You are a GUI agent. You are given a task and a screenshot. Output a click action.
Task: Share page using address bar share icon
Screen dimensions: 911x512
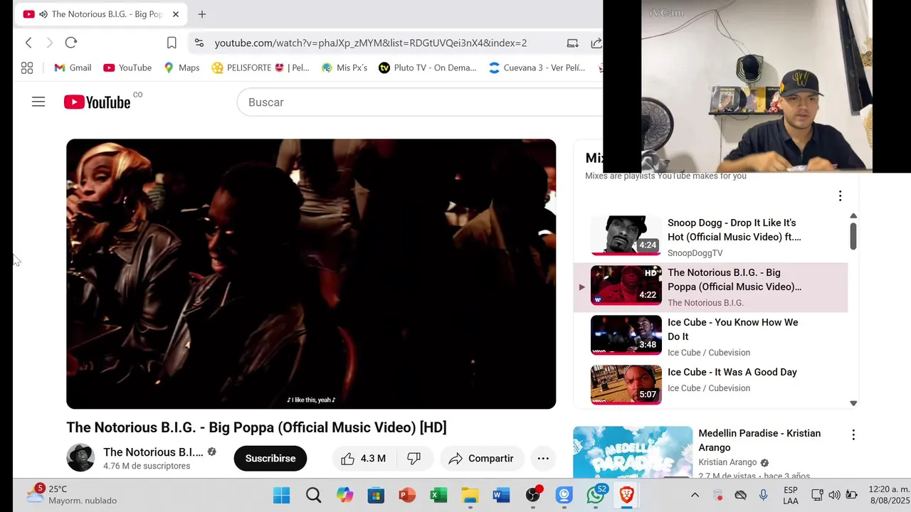click(x=596, y=43)
